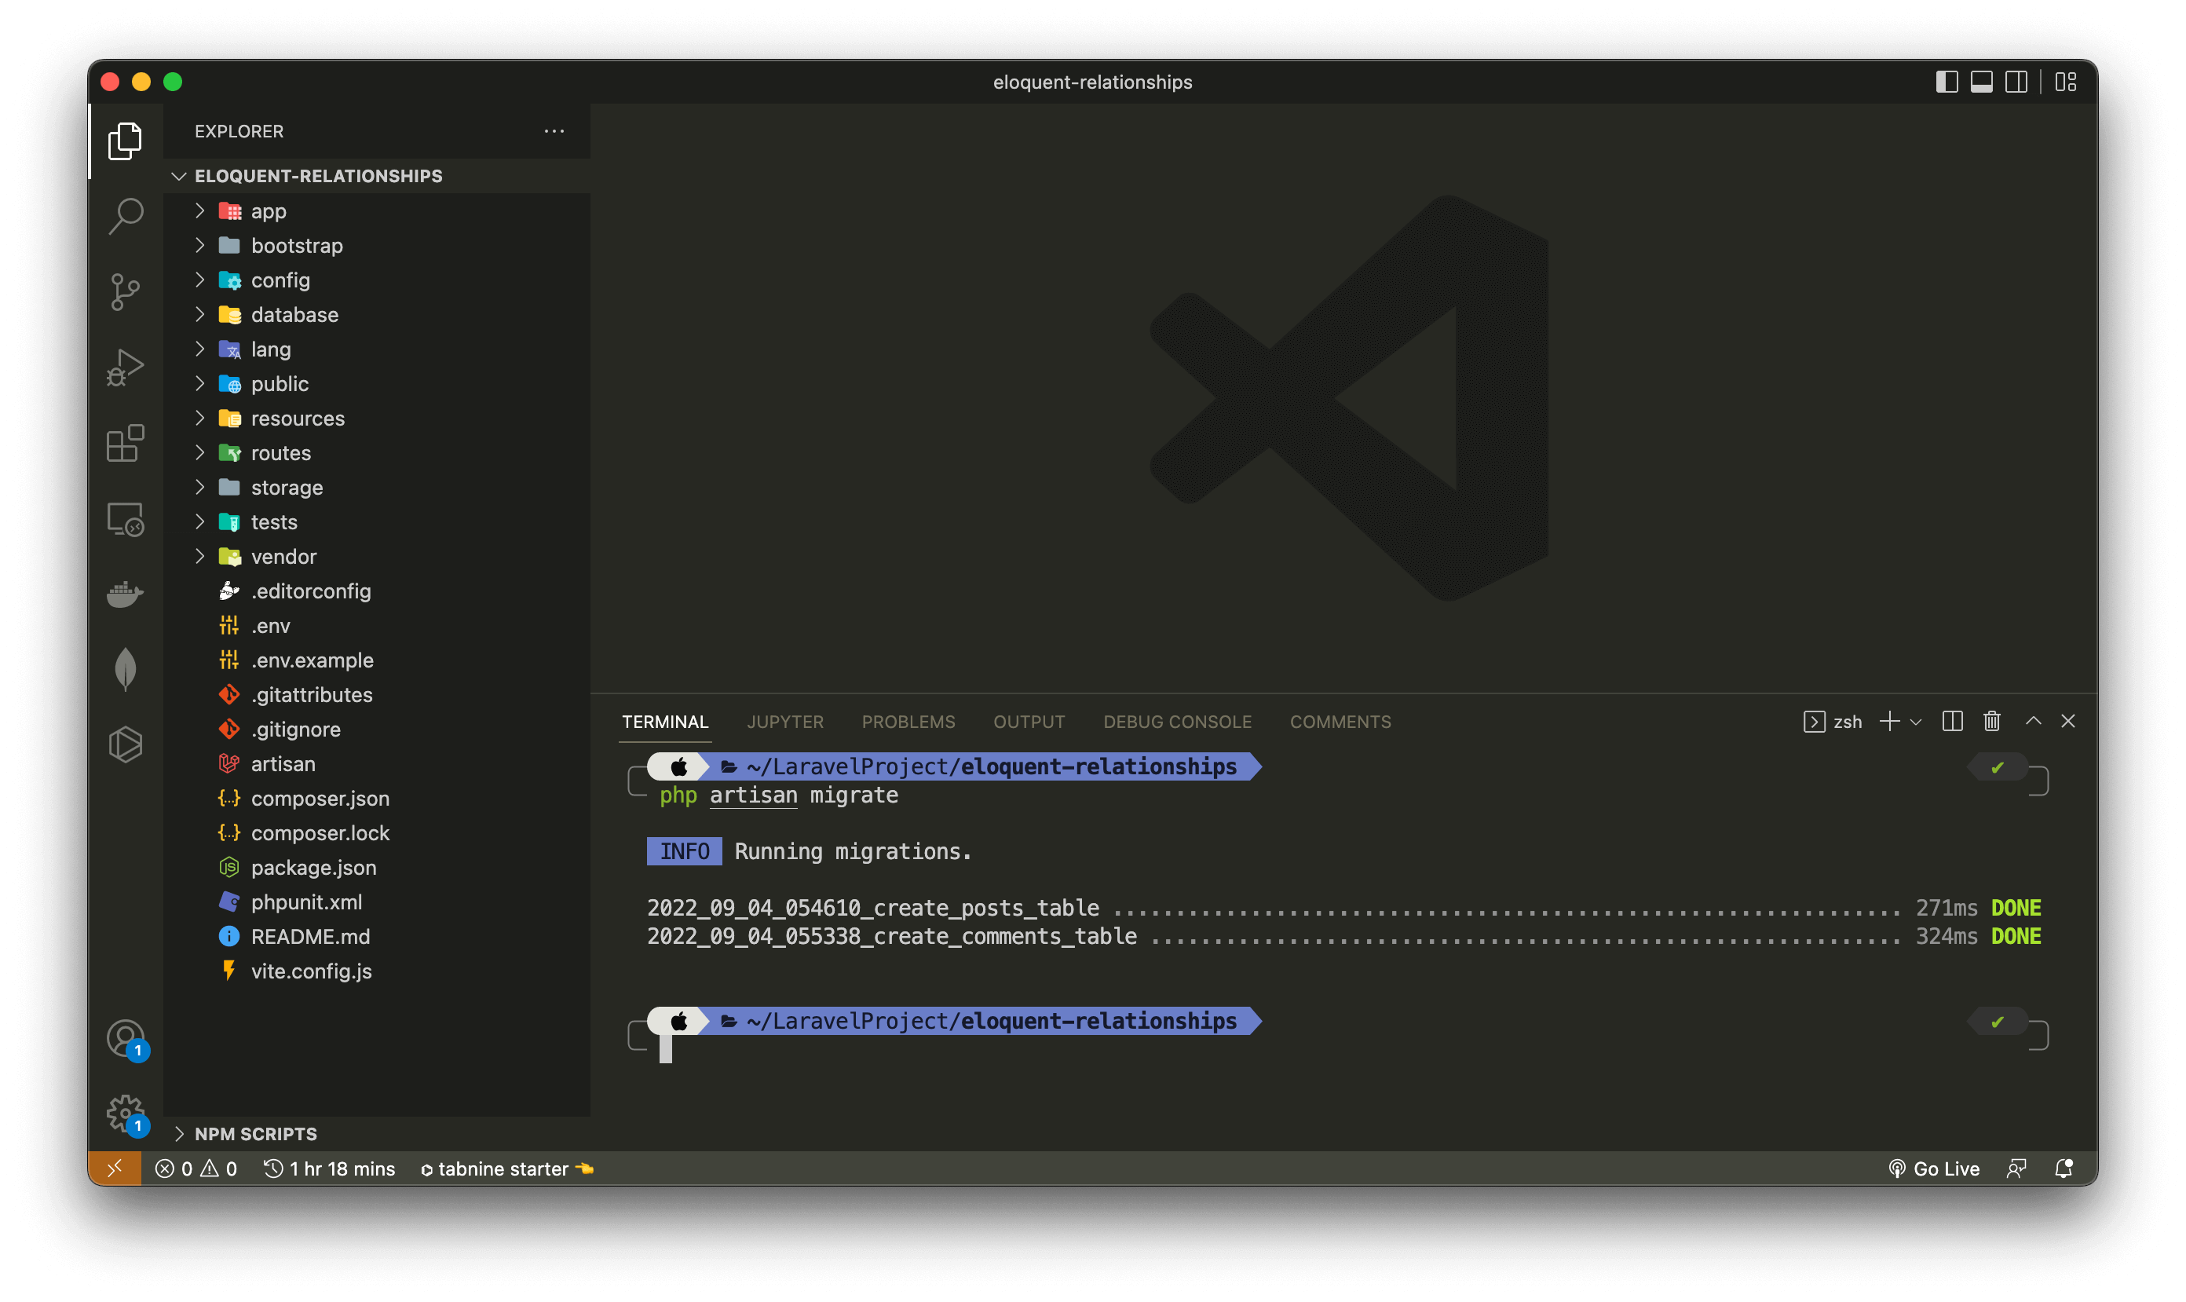Click tabnine starter in status bar
2186x1302 pixels.
503,1169
